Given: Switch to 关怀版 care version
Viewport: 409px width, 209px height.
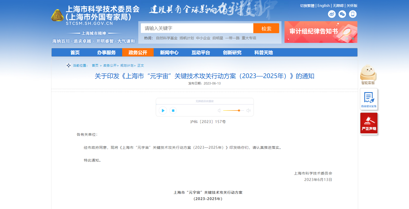Looking at the screenshot, I should (352, 6).
